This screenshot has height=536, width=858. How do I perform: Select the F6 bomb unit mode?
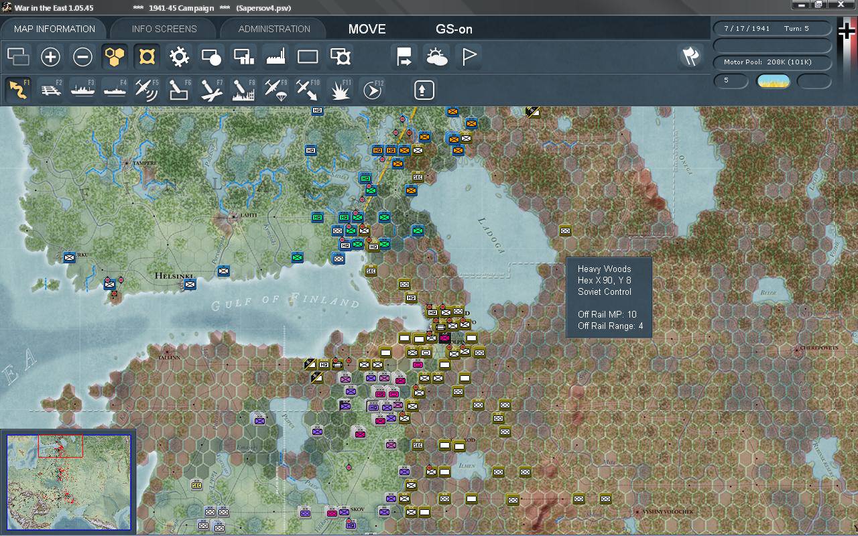pos(179,89)
